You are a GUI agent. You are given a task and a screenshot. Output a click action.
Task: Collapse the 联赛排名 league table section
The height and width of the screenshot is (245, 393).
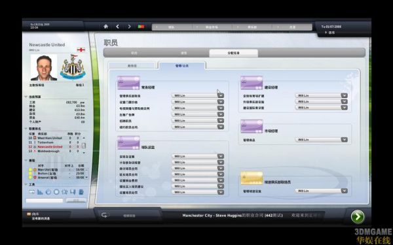(26, 129)
